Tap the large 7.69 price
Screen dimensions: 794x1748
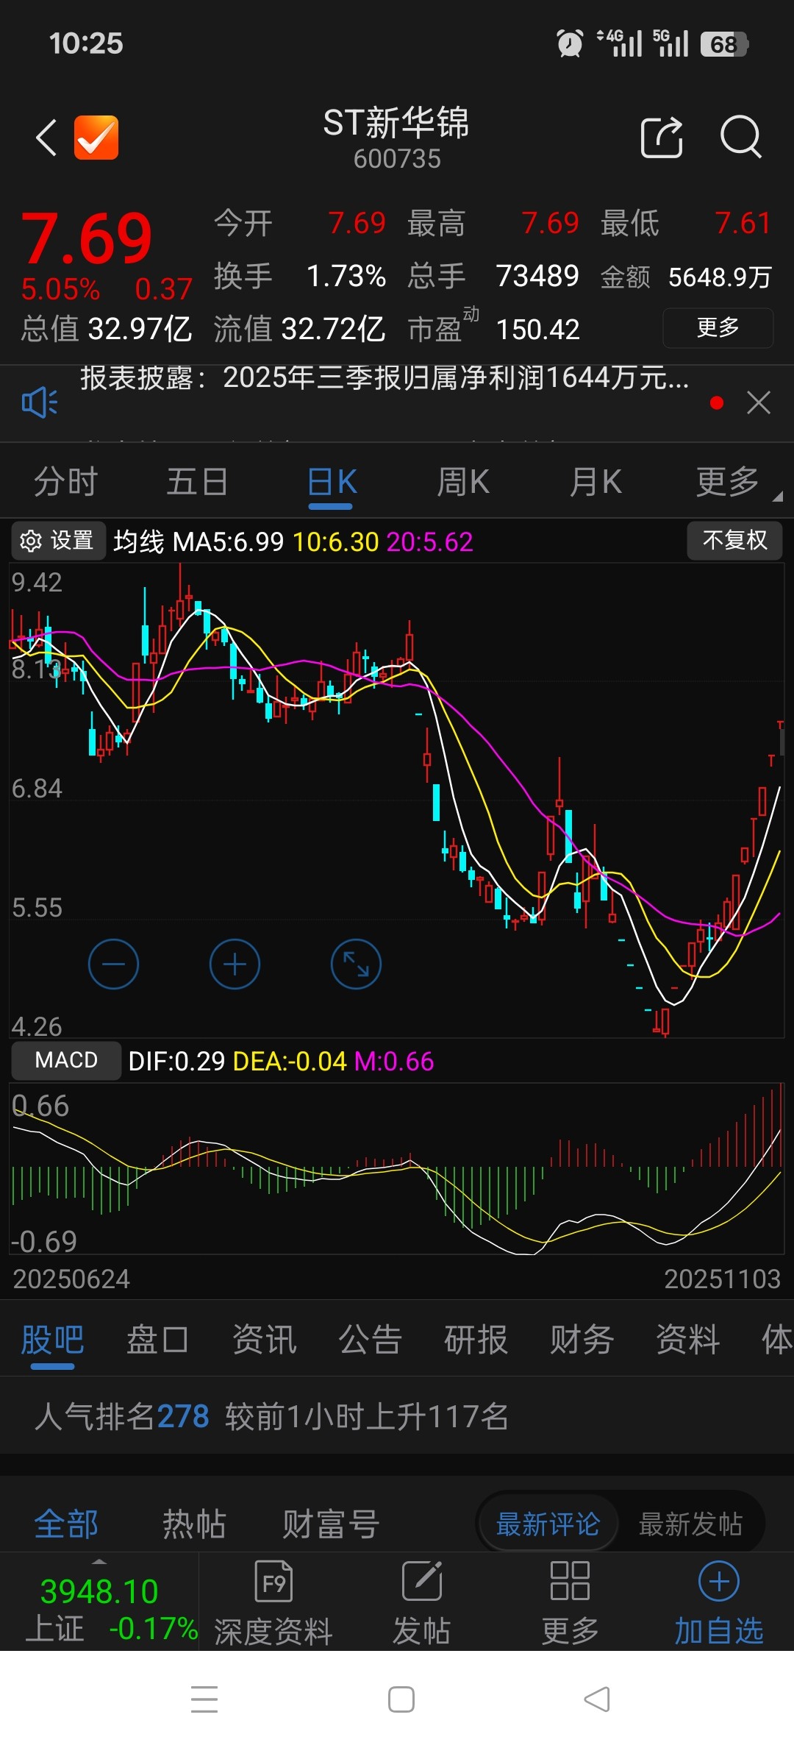[87, 238]
